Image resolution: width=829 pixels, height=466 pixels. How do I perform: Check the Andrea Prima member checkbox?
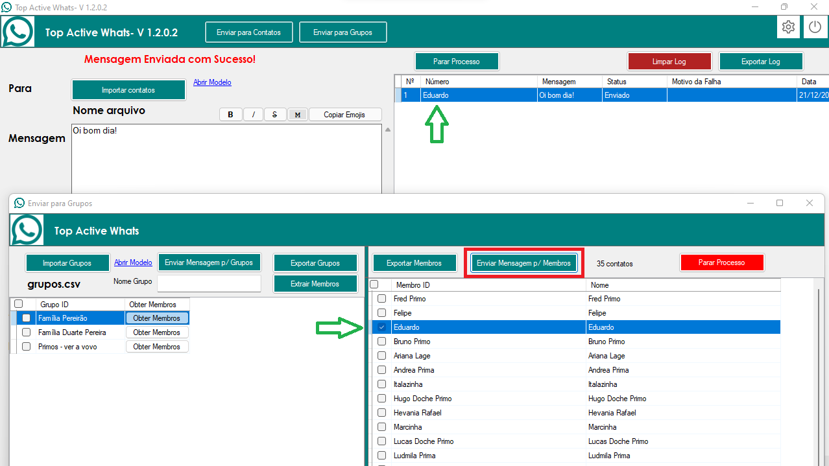pos(382,370)
